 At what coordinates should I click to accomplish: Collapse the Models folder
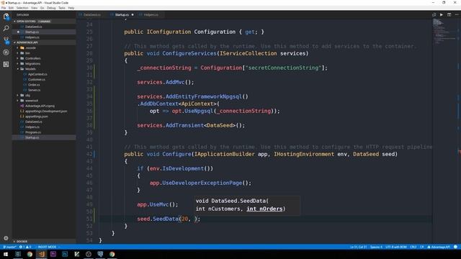(30, 69)
